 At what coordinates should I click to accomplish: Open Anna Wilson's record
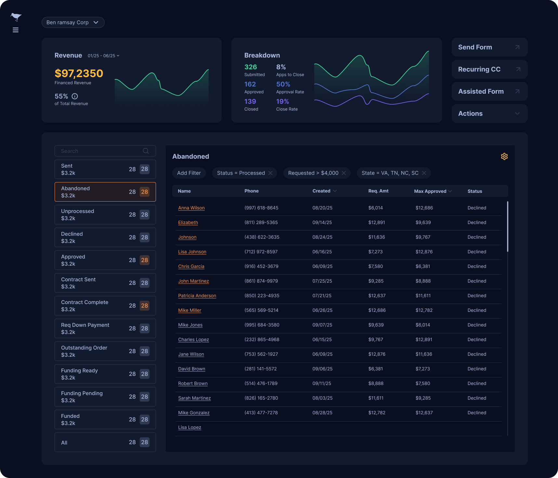click(x=191, y=208)
